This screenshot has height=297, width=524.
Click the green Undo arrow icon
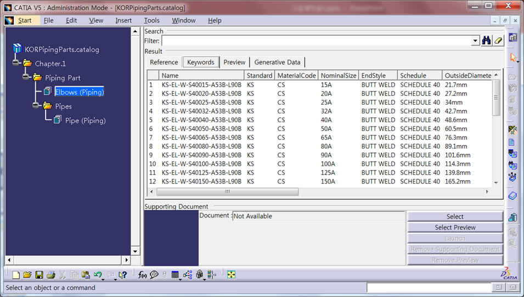(x=98, y=275)
